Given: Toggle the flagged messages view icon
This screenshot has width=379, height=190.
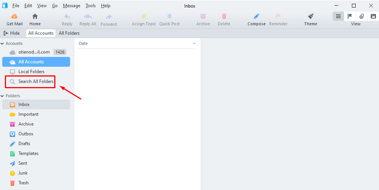Looking at the screenshot, I should pos(350,16).
